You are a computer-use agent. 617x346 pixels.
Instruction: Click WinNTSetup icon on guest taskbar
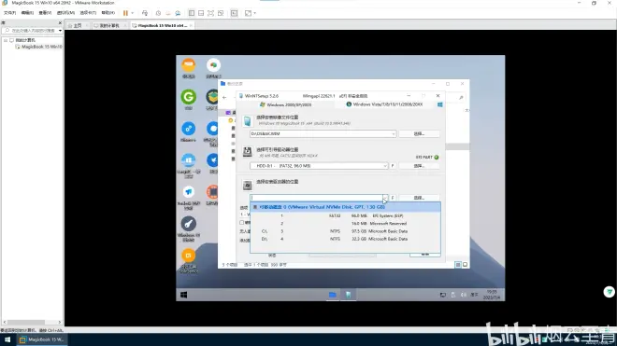click(x=349, y=295)
